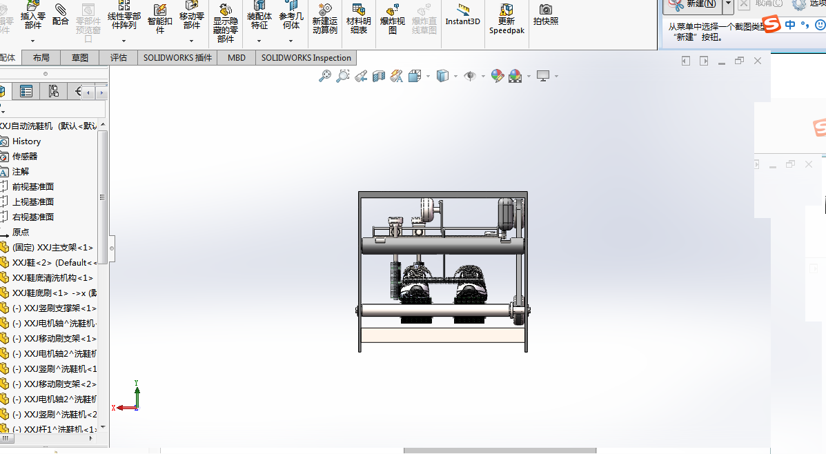The image size is (826, 454).
Task: Expand Insert Components dropdown arrow
Action: coord(32,41)
